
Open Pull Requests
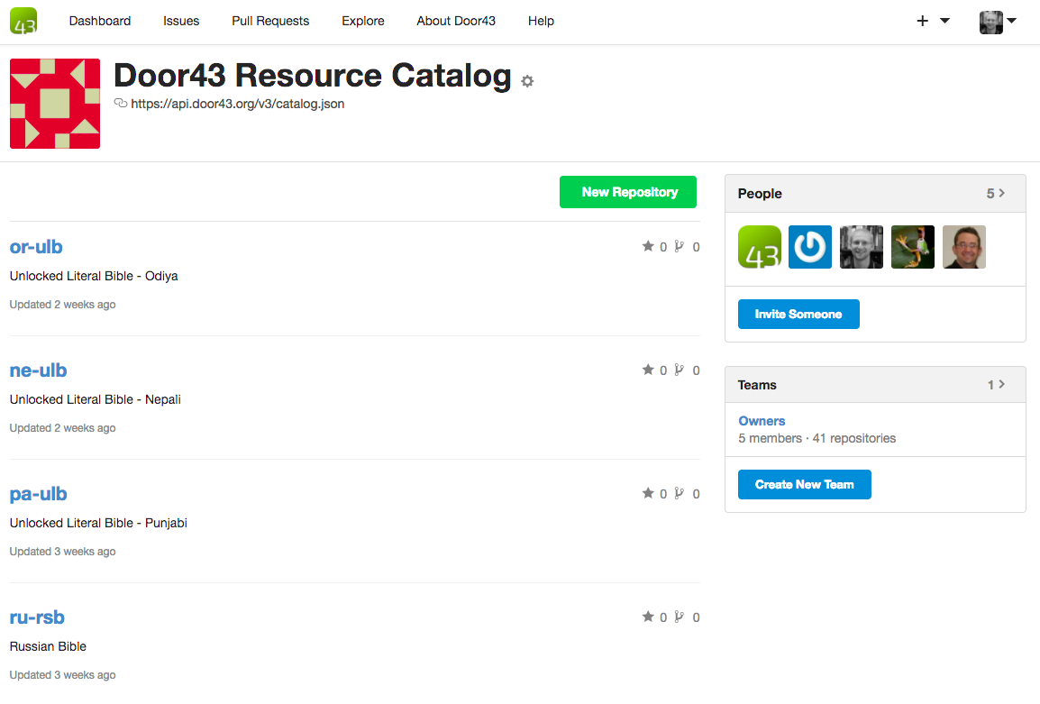pos(270,22)
